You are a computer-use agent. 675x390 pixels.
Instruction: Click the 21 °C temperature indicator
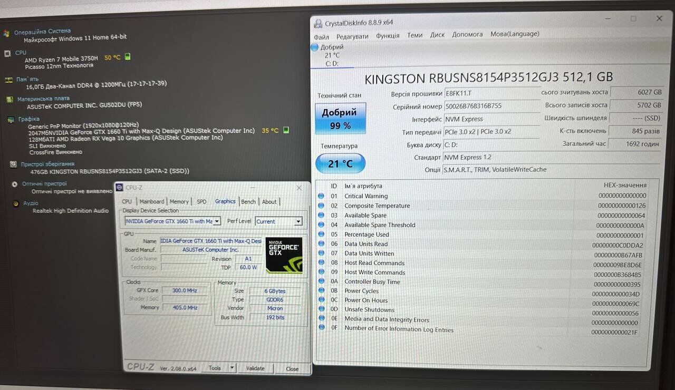point(340,163)
